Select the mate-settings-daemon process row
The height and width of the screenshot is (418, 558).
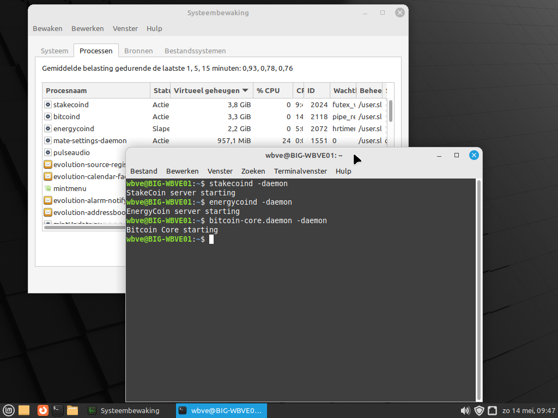coord(214,141)
